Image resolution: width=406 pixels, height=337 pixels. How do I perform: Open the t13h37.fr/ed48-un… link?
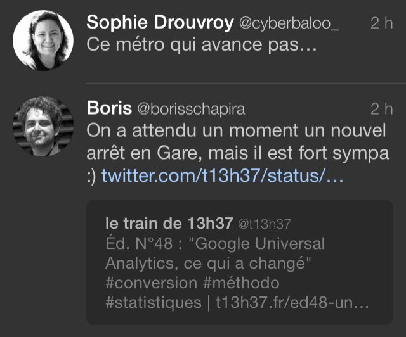point(292,302)
